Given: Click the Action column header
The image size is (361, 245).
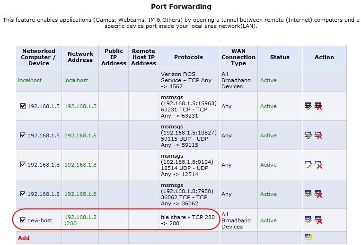Looking at the screenshot, I should pyautogui.click(x=324, y=57).
